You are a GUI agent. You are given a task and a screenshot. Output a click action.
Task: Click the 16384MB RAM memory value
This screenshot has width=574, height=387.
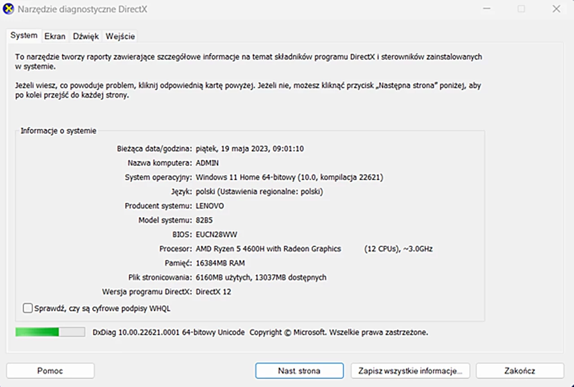[220, 263]
